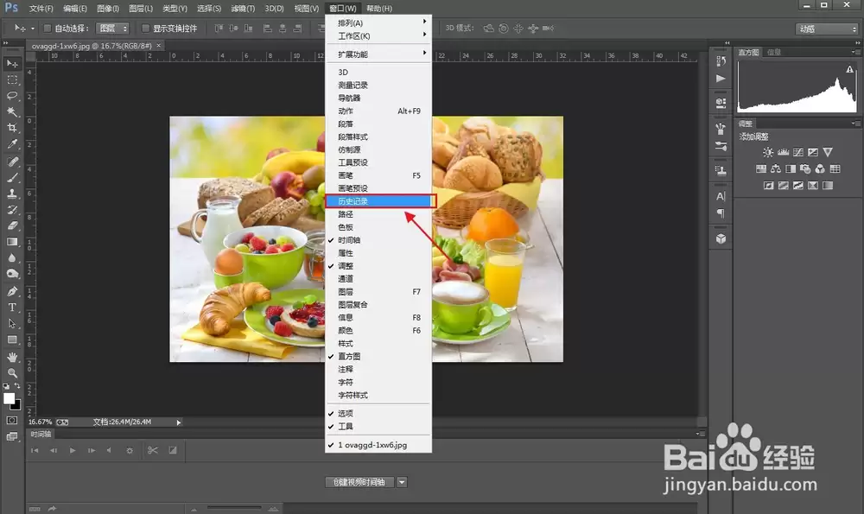Toggle the checked Histogram menu entry
The image size is (864, 514).
(x=378, y=357)
